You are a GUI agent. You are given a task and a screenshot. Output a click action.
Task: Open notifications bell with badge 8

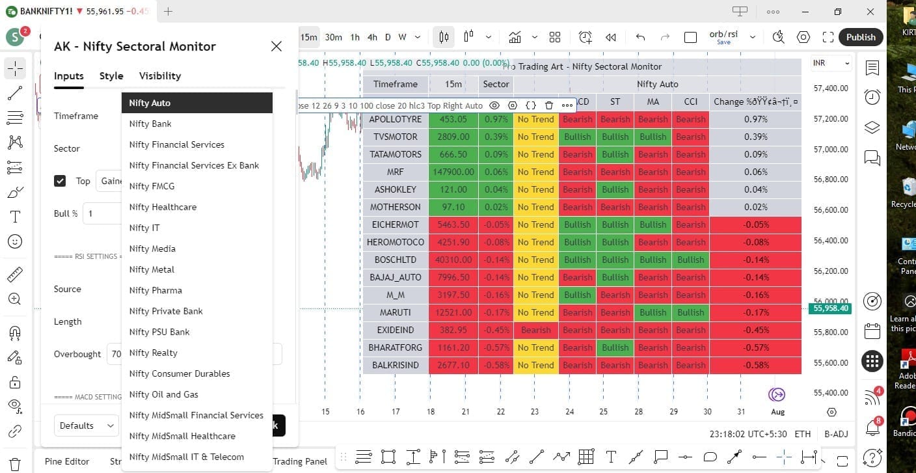873,427
